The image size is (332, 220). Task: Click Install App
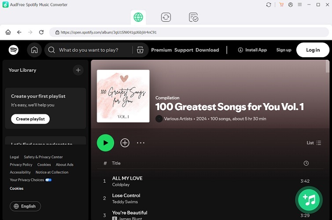(x=252, y=50)
